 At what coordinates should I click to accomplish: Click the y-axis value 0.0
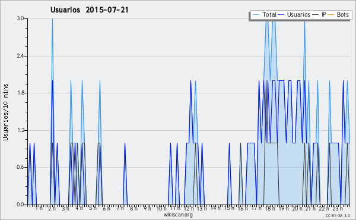[x=20, y=205]
